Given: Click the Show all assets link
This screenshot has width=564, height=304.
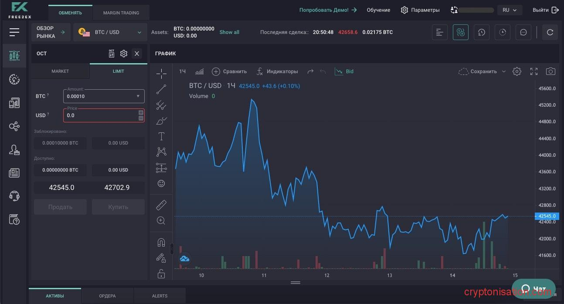Looking at the screenshot, I should (229, 32).
